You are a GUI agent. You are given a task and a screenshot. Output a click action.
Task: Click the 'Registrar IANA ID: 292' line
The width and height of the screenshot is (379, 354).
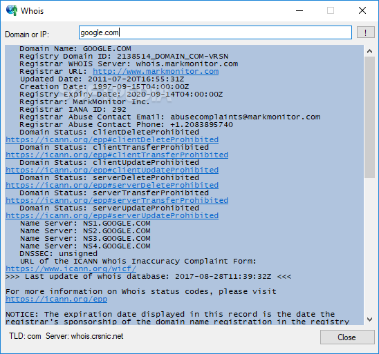pos(73,110)
